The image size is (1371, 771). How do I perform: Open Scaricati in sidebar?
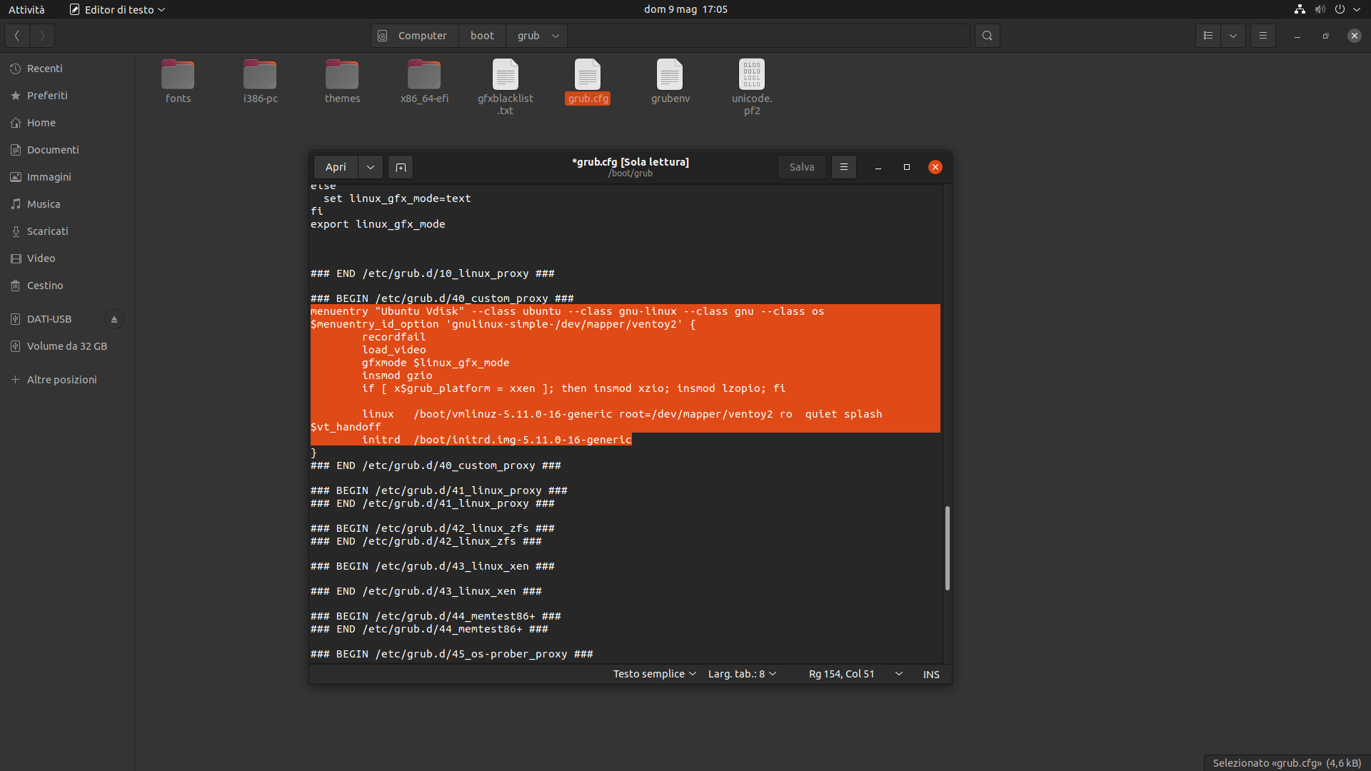67,231
